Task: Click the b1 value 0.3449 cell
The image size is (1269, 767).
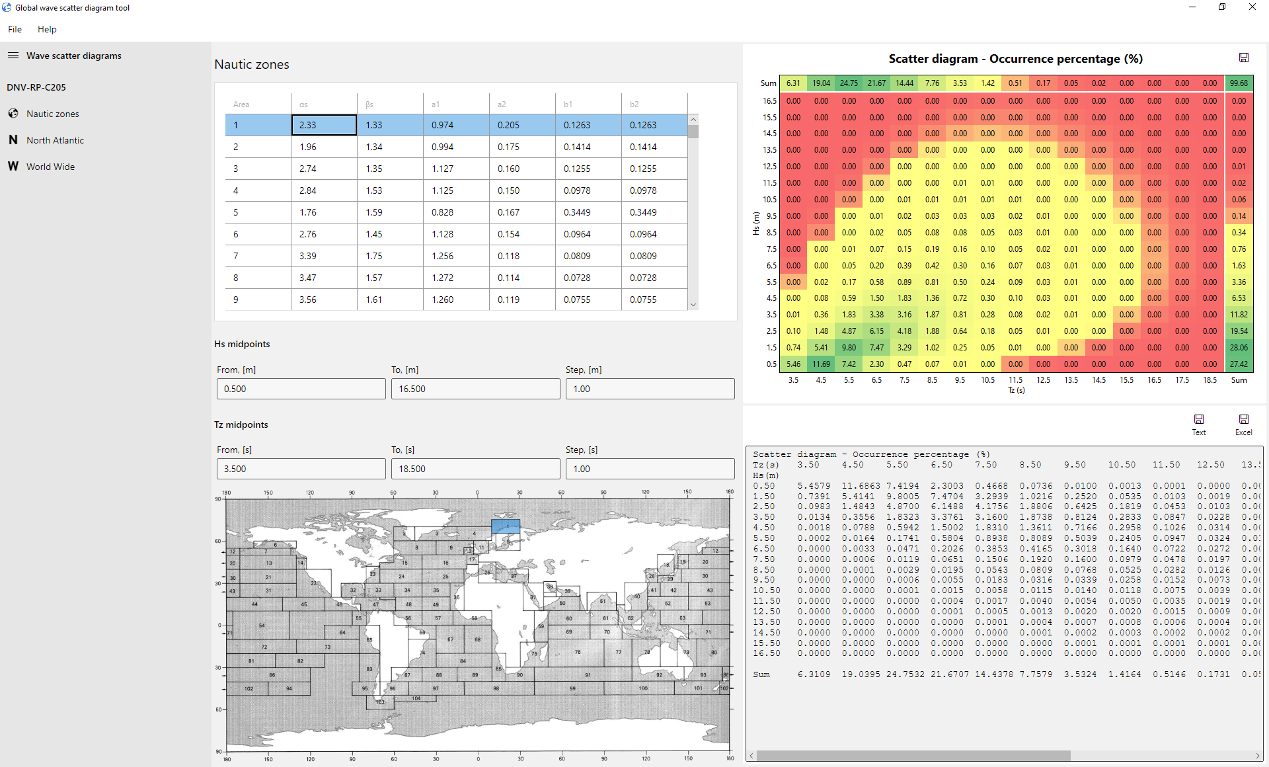Action: 588,212
